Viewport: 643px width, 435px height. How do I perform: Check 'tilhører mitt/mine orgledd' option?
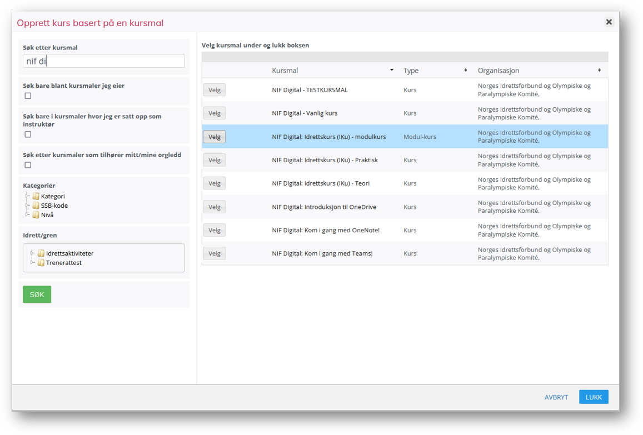click(28, 165)
